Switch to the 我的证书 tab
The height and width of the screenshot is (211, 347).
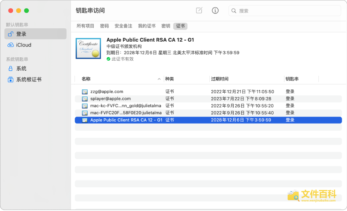147,26
